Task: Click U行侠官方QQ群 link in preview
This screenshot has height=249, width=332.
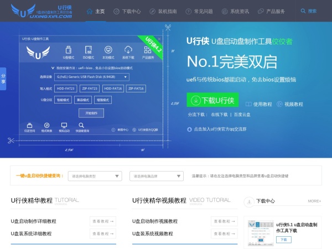Action: (145, 130)
